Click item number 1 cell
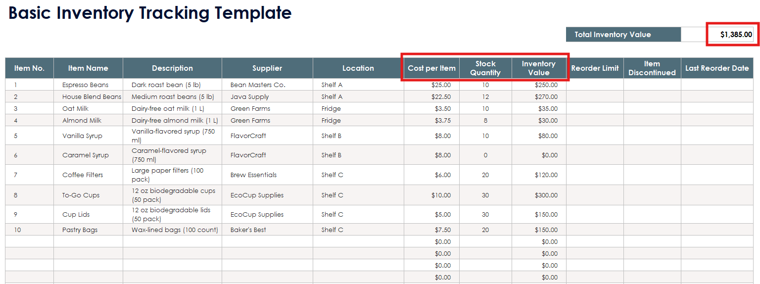The width and height of the screenshot is (760, 284). [x=29, y=85]
